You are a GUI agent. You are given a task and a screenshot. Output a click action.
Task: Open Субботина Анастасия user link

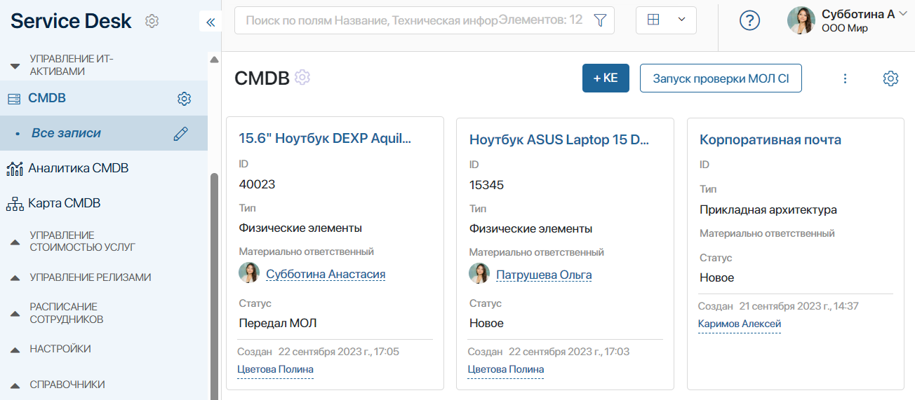pyautogui.click(x=326, y=274)
